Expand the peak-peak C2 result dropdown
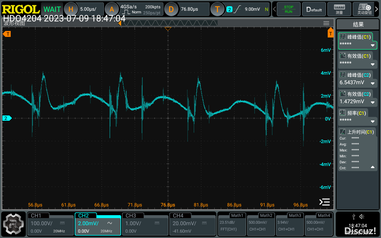The image size is (381, 238). (373, 84)
